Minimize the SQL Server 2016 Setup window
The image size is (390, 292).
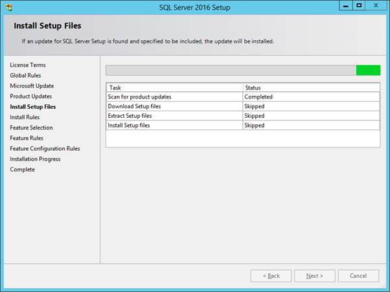pos(346,6)
